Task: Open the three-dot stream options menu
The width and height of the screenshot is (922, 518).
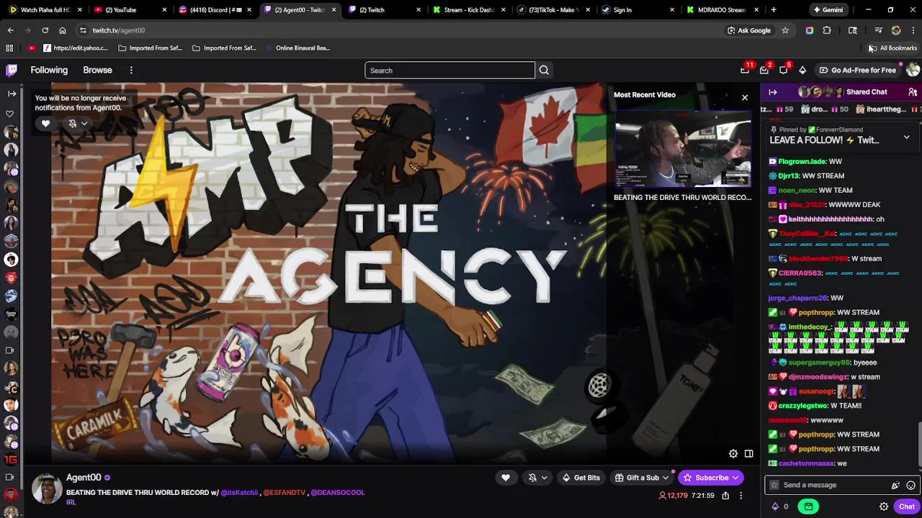Action: pos(740,496)
